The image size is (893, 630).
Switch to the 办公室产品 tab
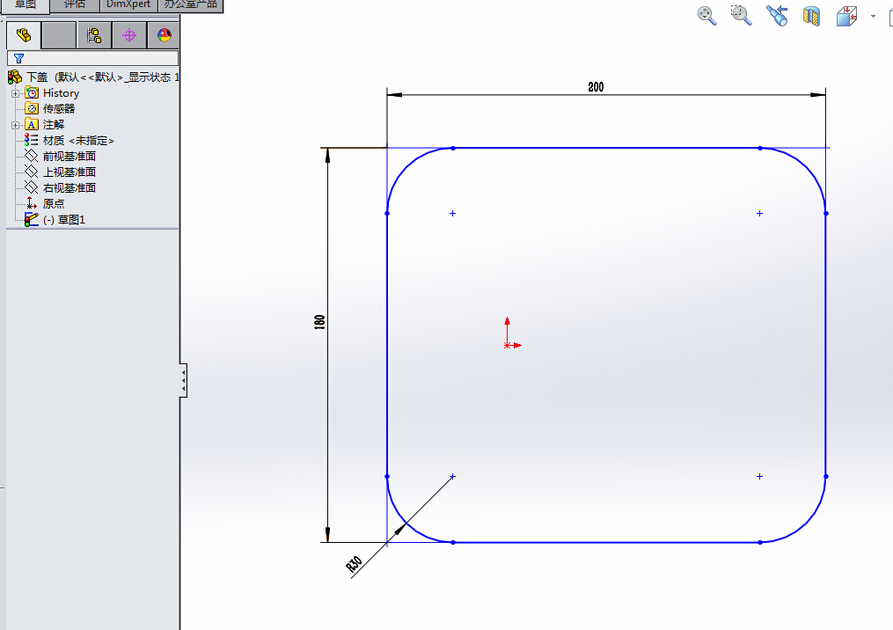191,5
